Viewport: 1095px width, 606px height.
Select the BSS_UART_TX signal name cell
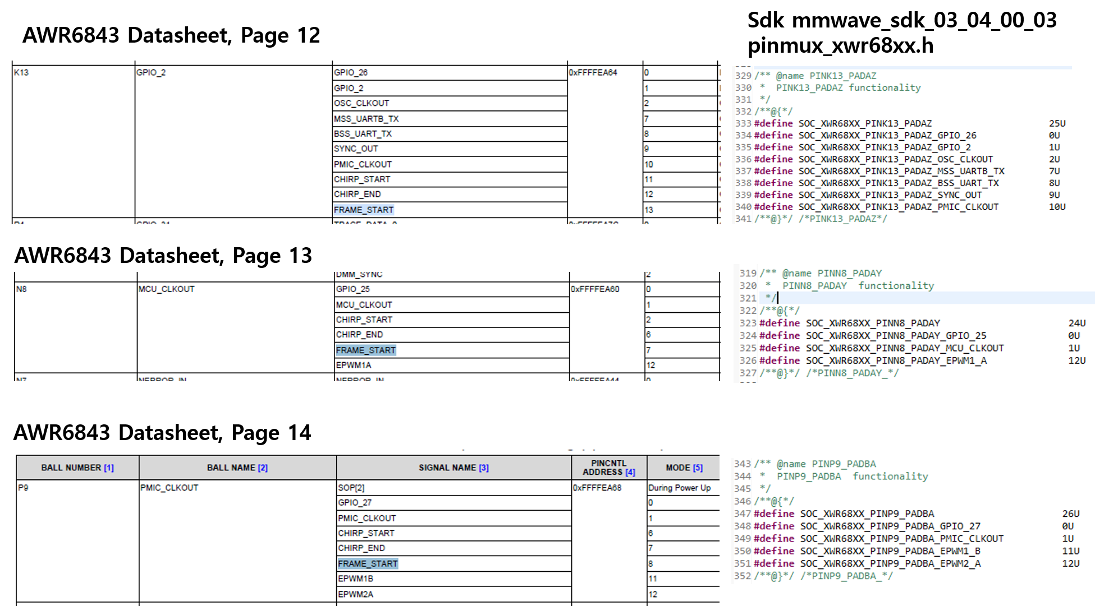450,133
